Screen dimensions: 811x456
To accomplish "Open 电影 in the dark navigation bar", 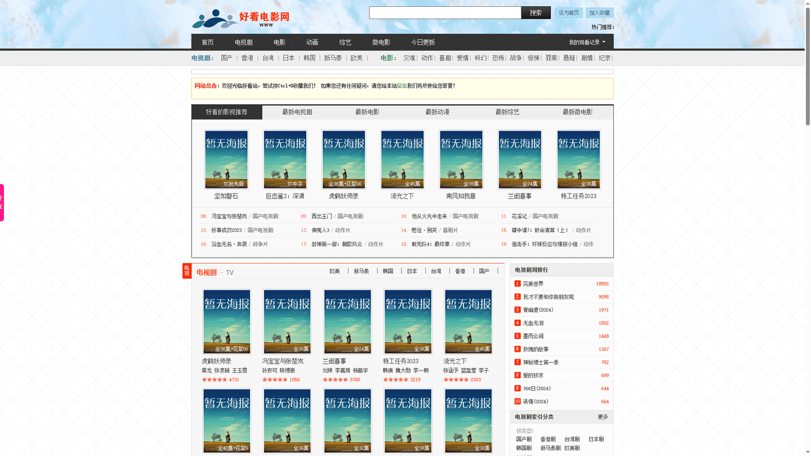I will tap(279, 42).
